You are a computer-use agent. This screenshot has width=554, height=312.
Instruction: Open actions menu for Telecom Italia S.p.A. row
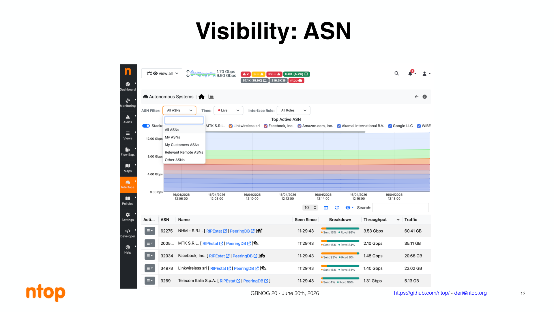click(x=150, y=281)
